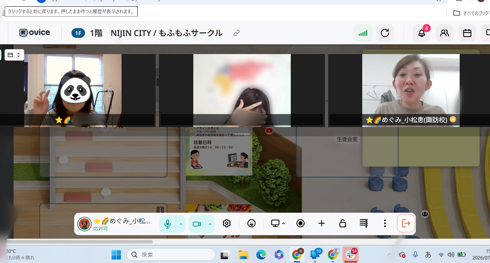Click the plus add button in toolbar
Screen dimensions: 490x263
(x=322, y=223)
